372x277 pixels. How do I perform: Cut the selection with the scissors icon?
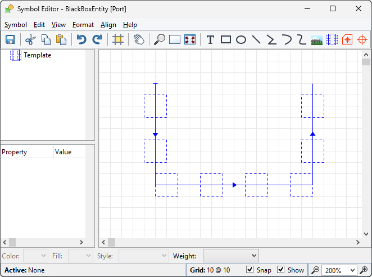click(30, 40)
